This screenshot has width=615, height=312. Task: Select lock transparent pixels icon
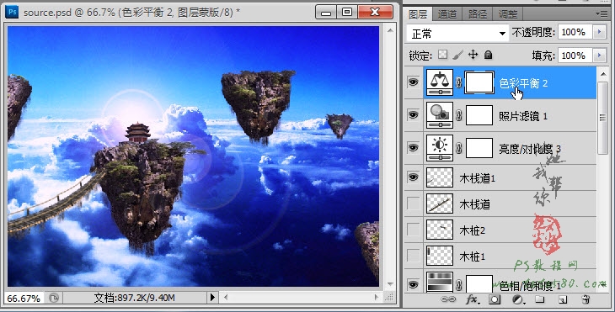click(442, 55)
